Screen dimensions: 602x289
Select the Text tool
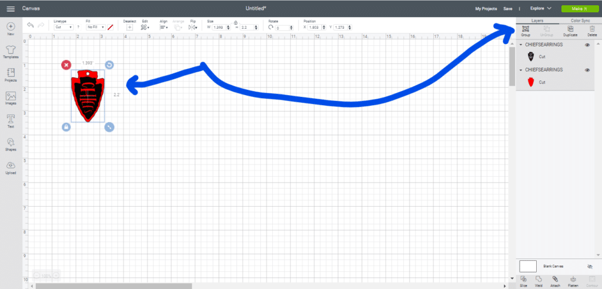pyautogui.click(x=11, y=120)
